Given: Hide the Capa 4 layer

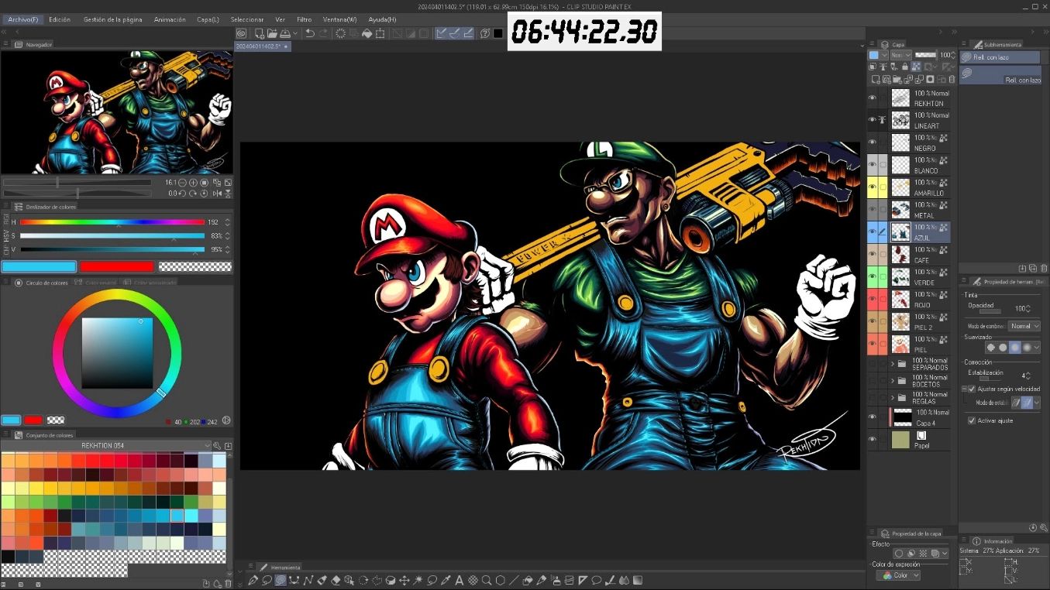Looking at the screenshot, I should [872, 418].
